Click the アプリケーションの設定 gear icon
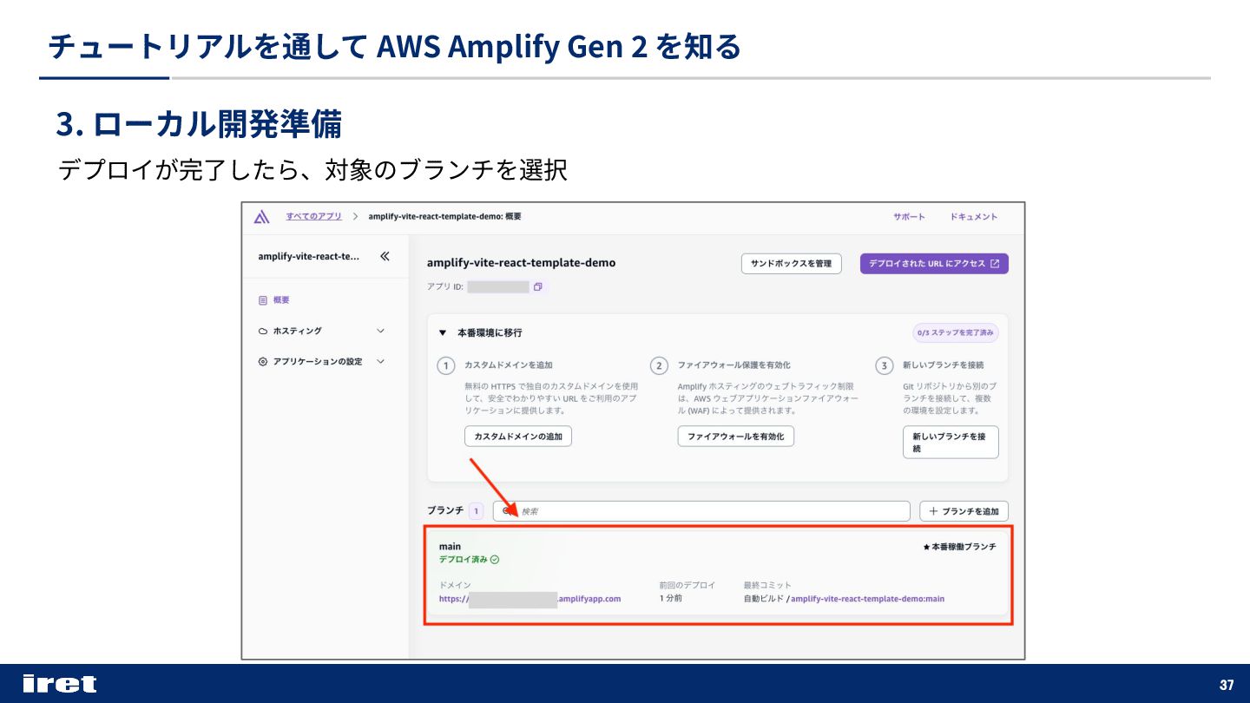 click(263, 362)
